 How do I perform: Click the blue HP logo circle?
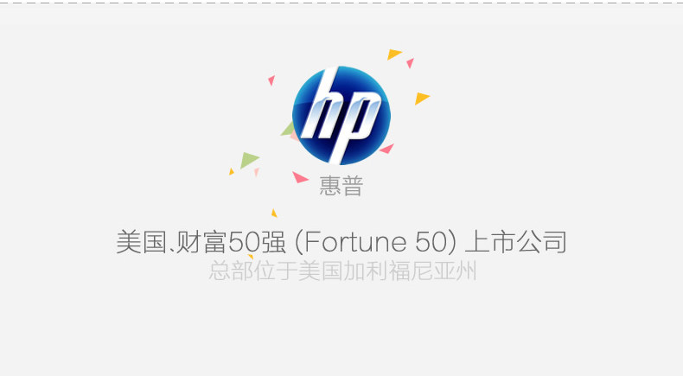[341, 116]
